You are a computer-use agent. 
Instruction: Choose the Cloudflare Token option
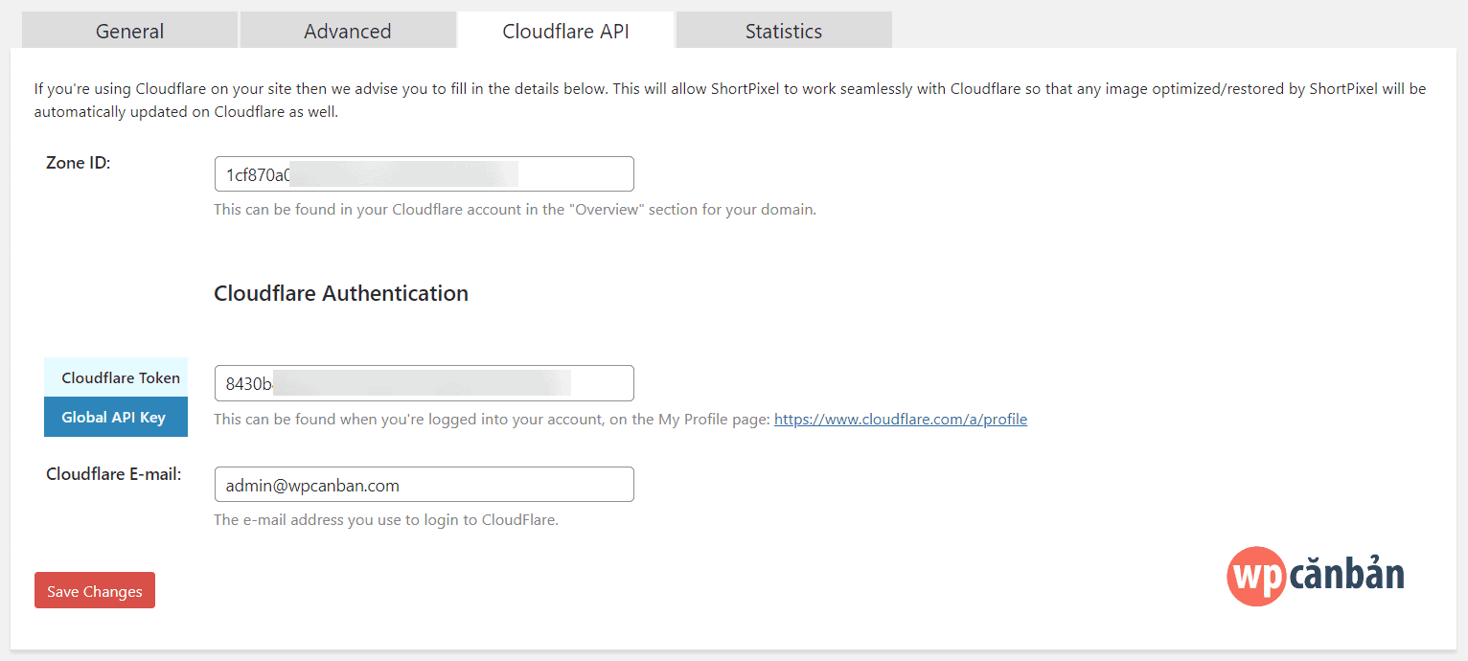[x=116, y=377]
